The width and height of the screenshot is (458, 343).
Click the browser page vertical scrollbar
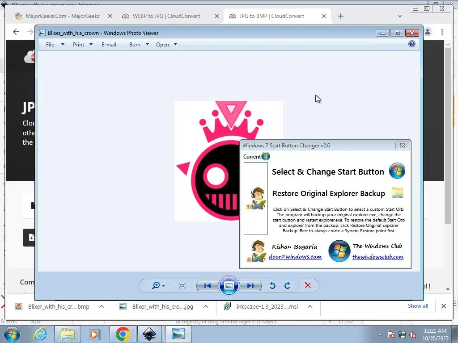tap(448, 136)
